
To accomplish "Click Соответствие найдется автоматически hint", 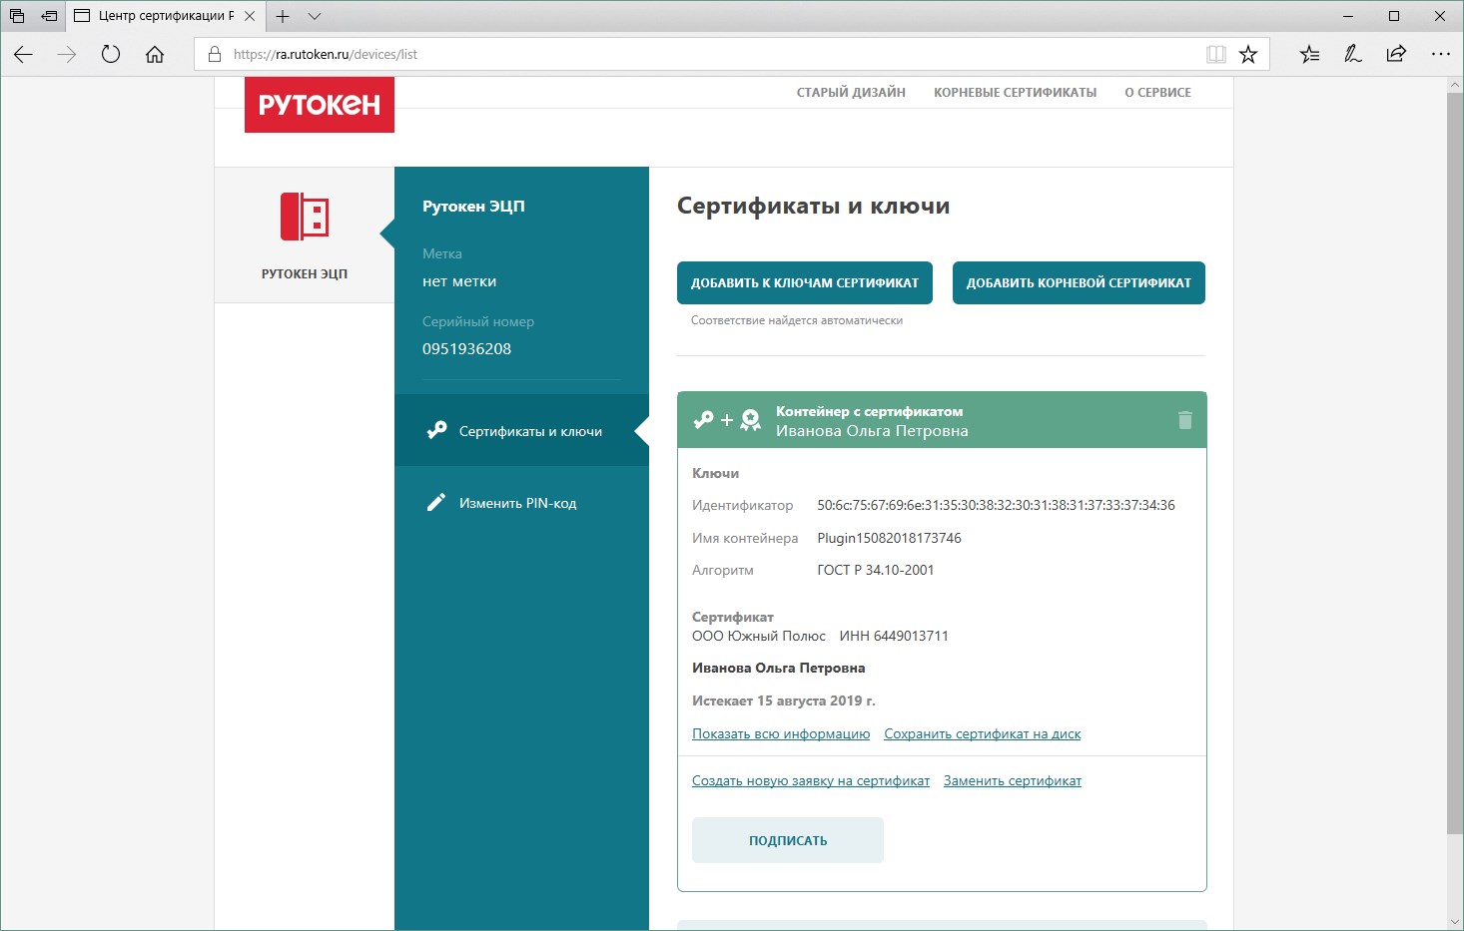I will pyautogui.click(x=797, y=320).
